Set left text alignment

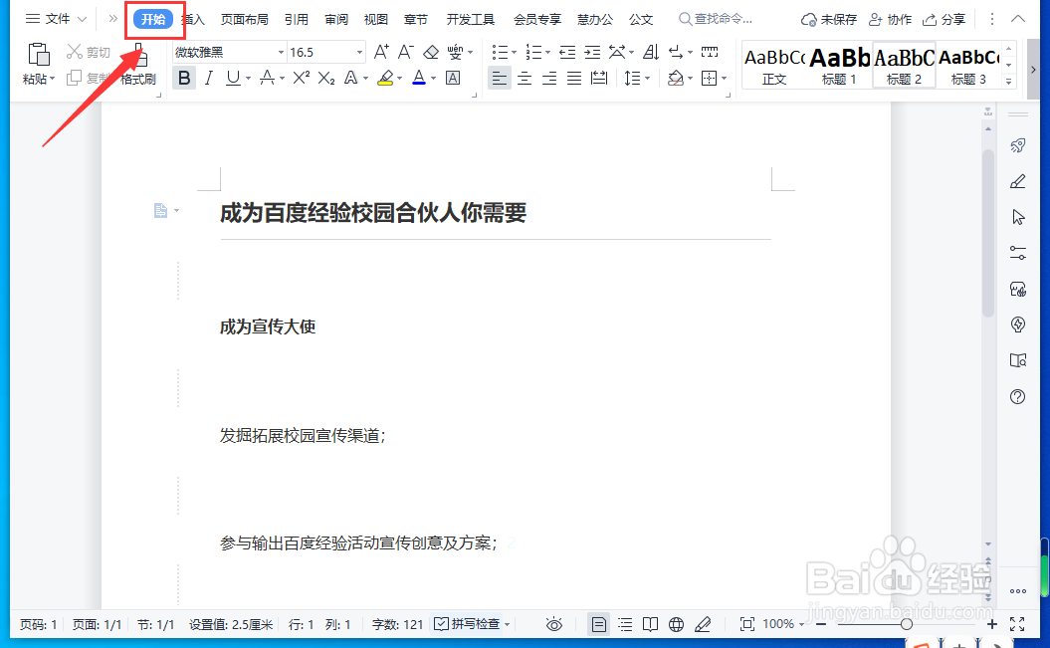(x=500, y=78)
